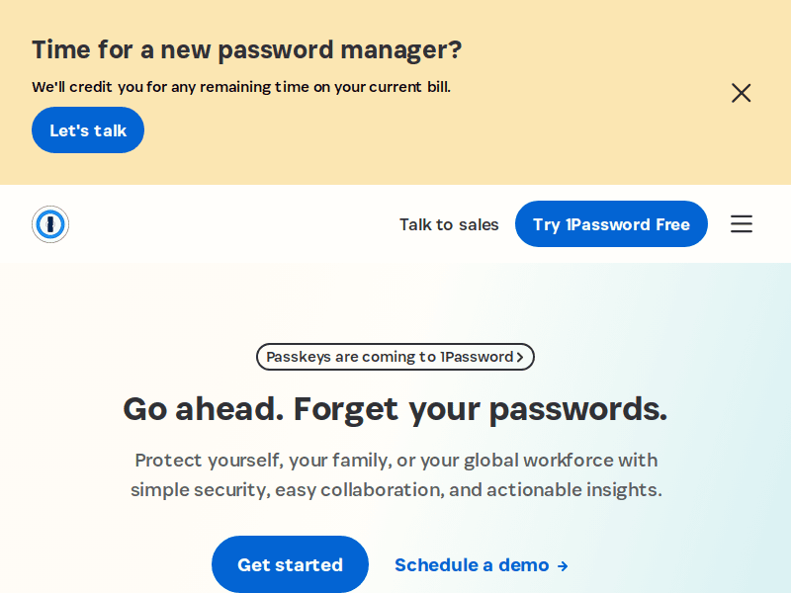Click the subtitle about protecting your family
791x593 pixels.
coord(395,474)
